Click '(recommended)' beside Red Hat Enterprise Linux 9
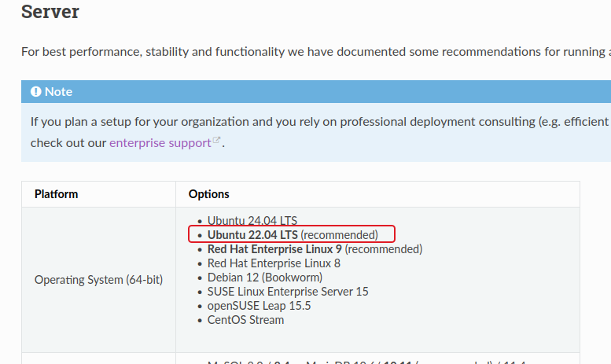 [384, 249]
